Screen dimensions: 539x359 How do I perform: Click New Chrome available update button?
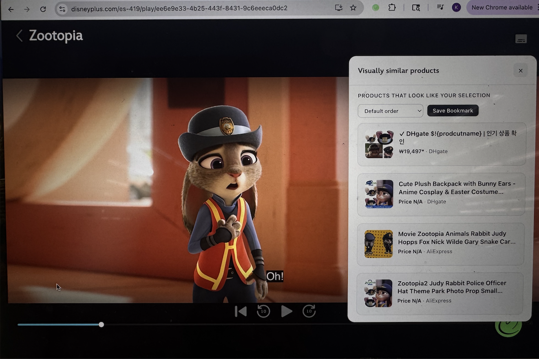[x=502, y=7]
